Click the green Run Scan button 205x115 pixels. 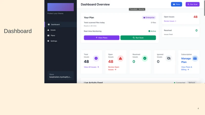(138, 38)
